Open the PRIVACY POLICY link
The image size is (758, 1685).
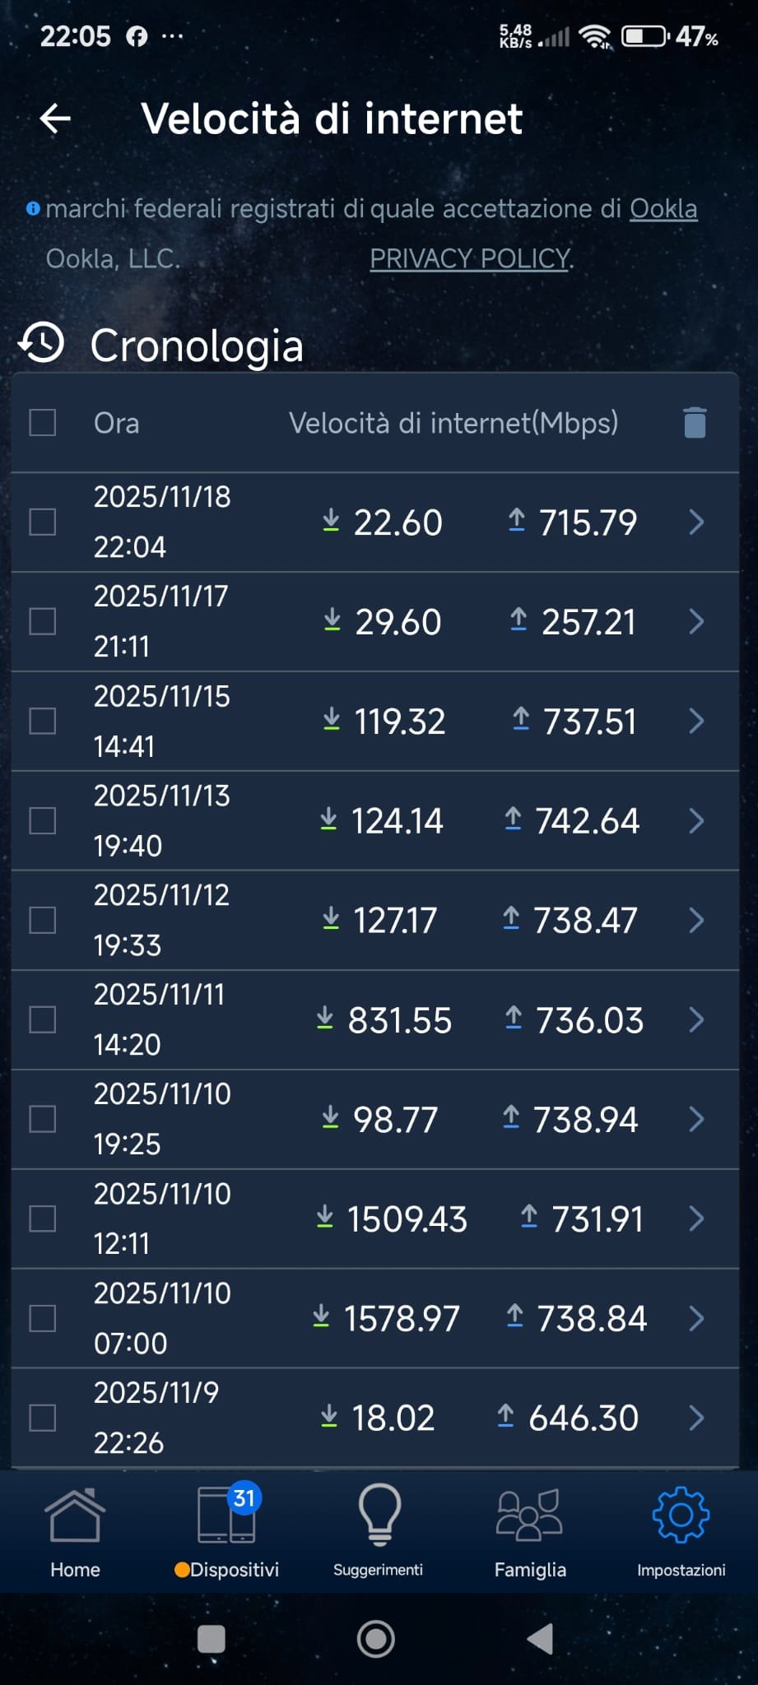470,258
